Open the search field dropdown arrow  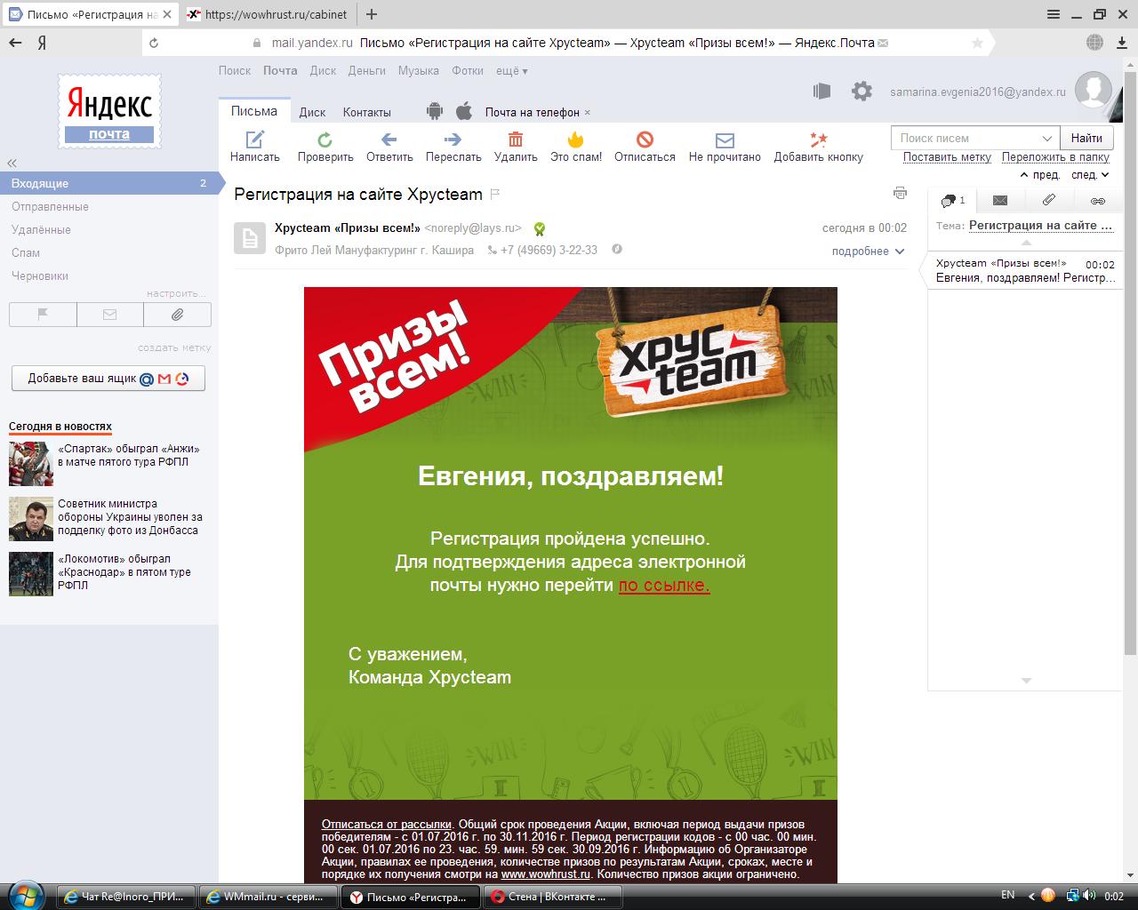(x=1046, y=138)
